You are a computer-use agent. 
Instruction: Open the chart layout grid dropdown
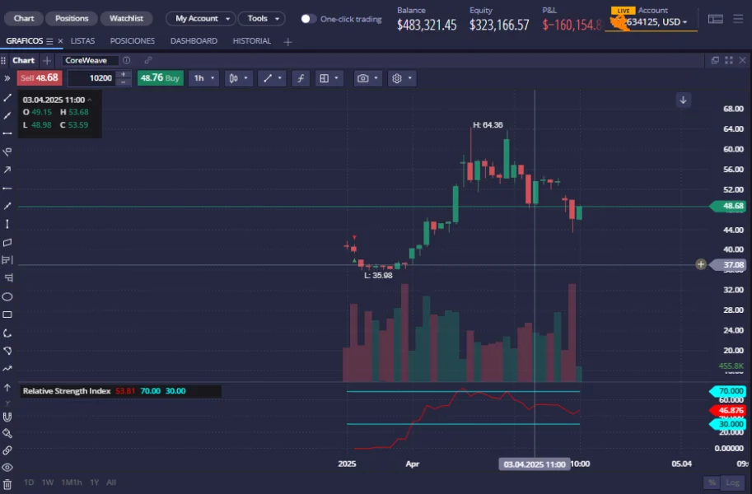329,78
